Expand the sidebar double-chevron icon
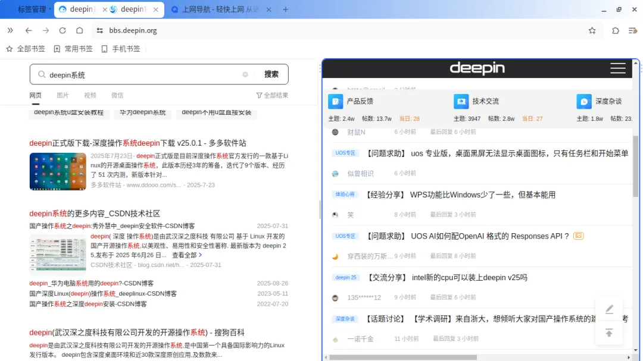This screenshot has width=643, height=361. [x=10, y=30]
